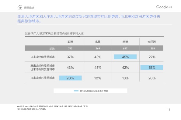Select the highlighted 20% cell under 亚洲
Image resolution: width=181 pixels, height=120 pixels.
(70, 78)
